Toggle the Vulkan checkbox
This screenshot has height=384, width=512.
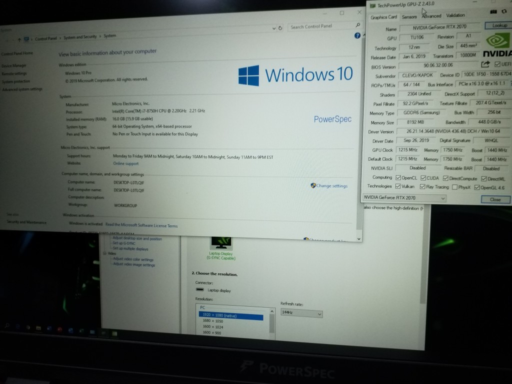[x=397, y=186]
